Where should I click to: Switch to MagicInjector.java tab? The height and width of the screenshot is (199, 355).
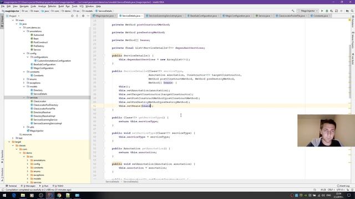click(x=104, y=16)
